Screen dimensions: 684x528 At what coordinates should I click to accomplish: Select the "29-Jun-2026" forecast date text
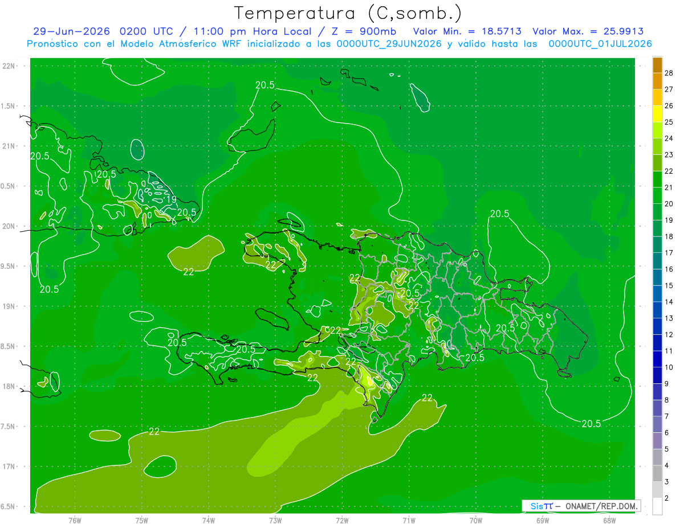click(x=72, y=31)
